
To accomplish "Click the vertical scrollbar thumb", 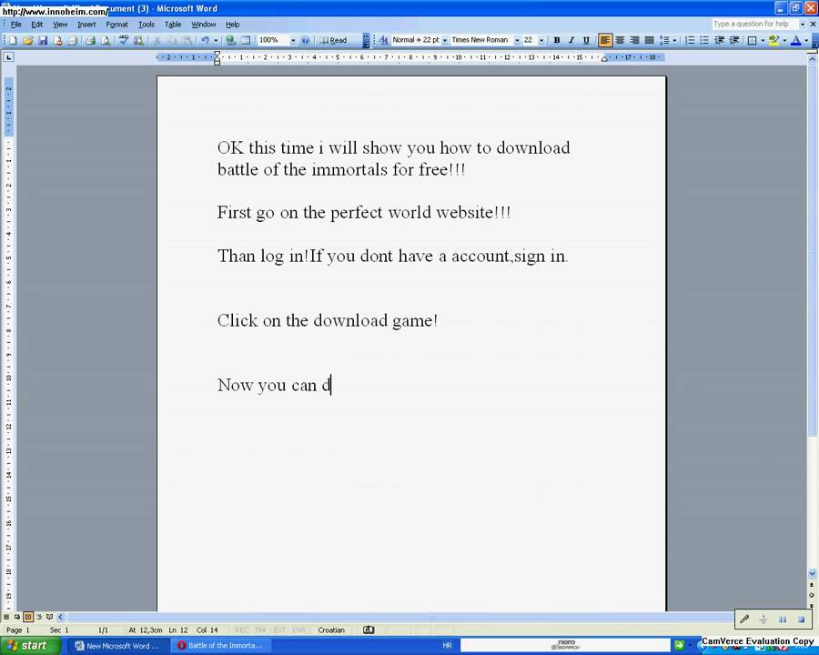I will 812,251.
